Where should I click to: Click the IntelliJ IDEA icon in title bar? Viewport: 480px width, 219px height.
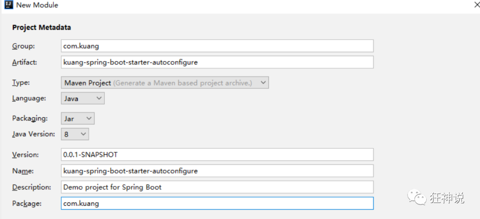pos(8,5)
